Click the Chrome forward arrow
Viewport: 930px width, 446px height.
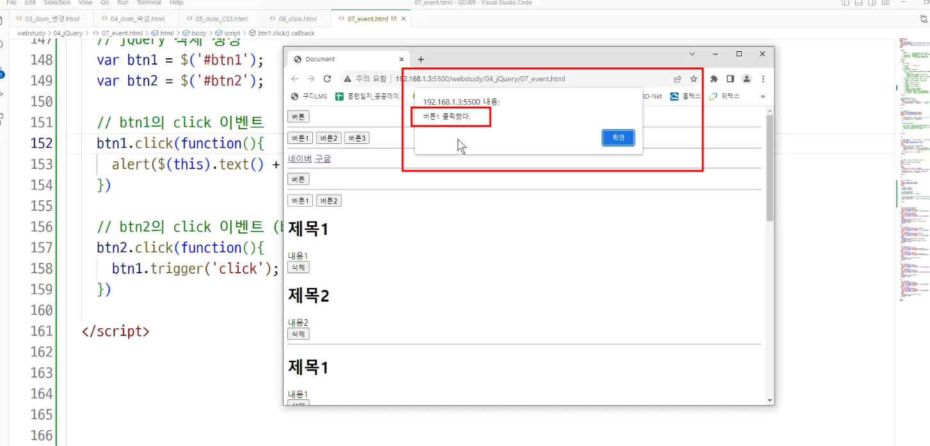(310, 79)
